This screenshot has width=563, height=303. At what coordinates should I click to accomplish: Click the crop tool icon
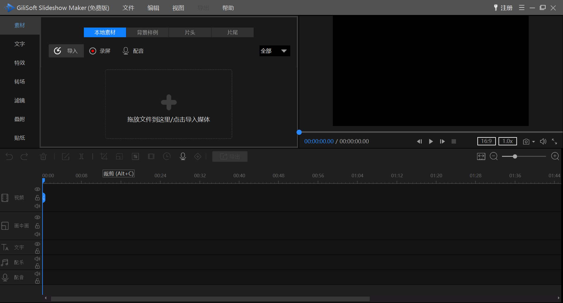(104, 156)
